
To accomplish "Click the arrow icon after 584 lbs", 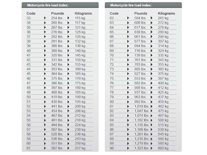I will pyautogui.click(x=152, y=18).
